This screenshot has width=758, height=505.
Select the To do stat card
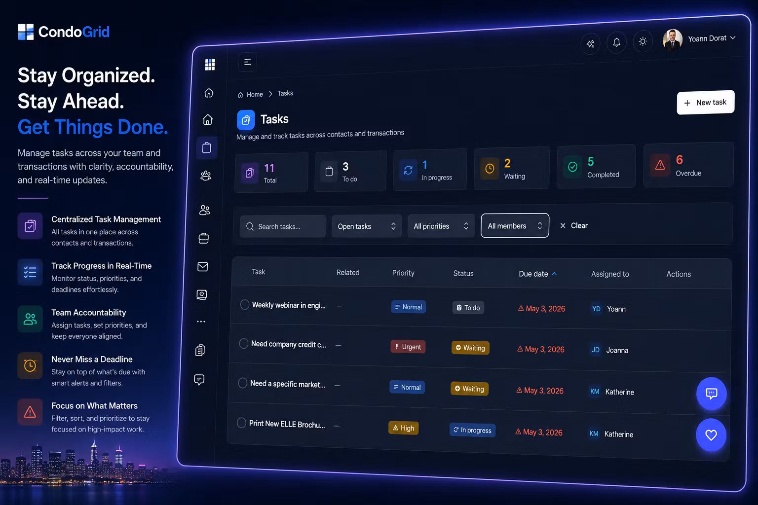click(350, 171)
